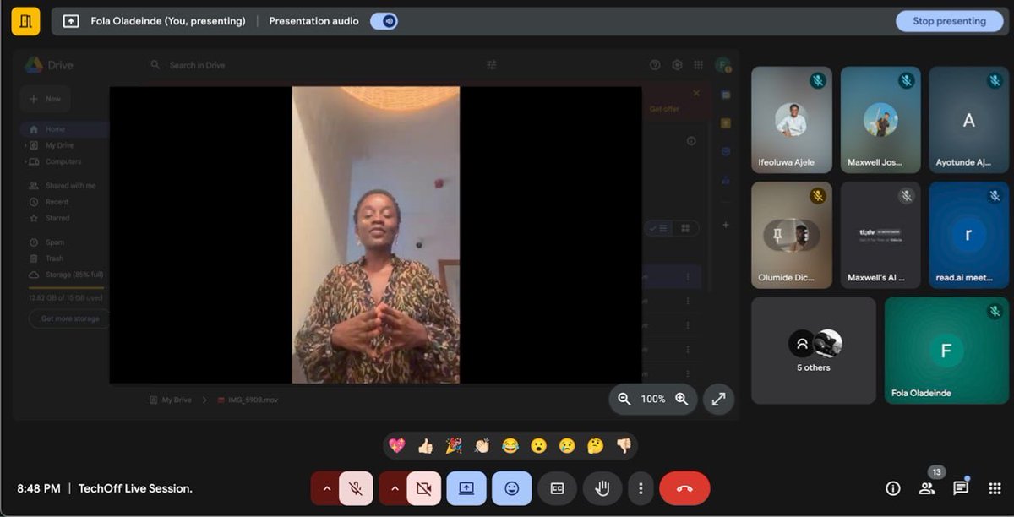Unmute the microphone
1014x517 pixels.
click(356, 487)
